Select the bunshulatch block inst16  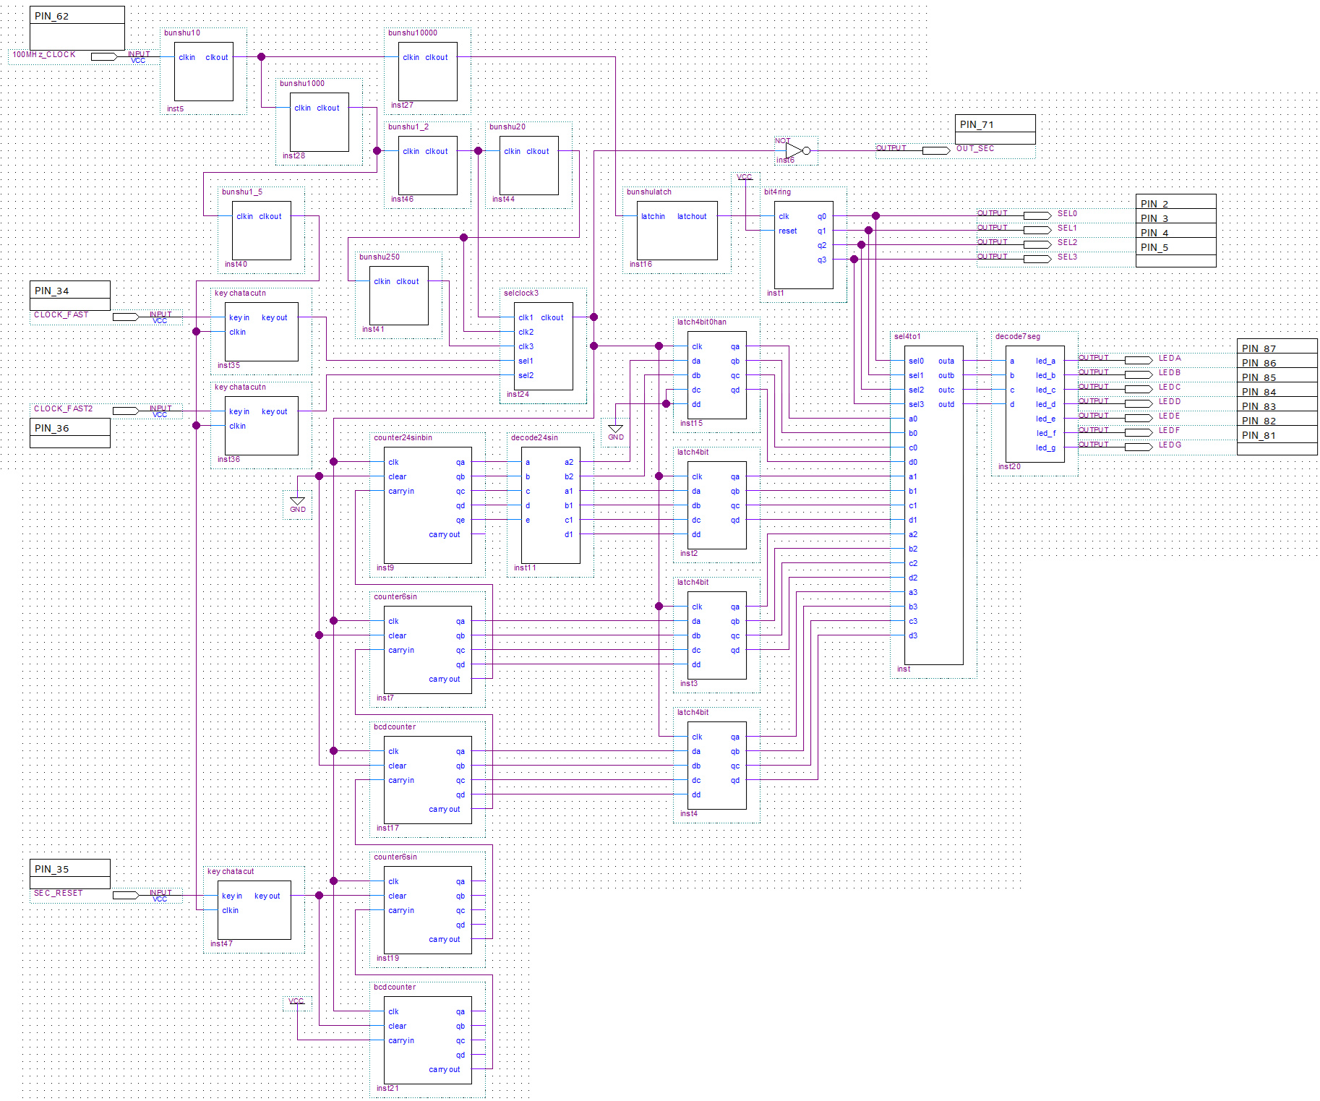(677, 230)
